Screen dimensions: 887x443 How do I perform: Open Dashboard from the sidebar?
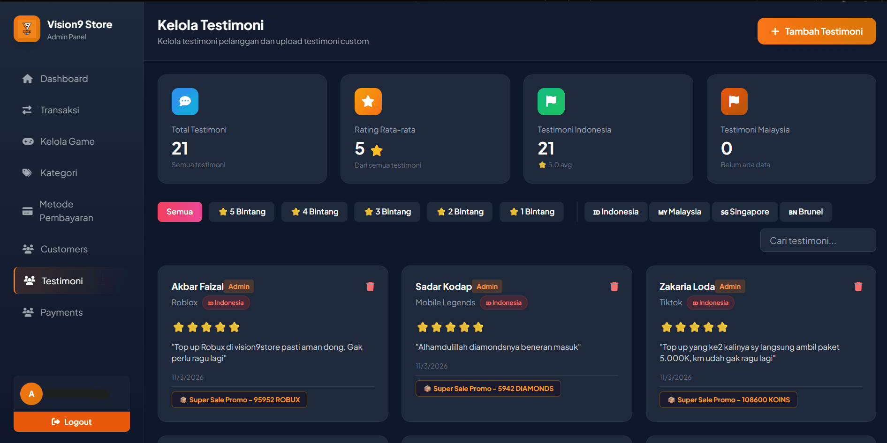[x=72, y=79]
